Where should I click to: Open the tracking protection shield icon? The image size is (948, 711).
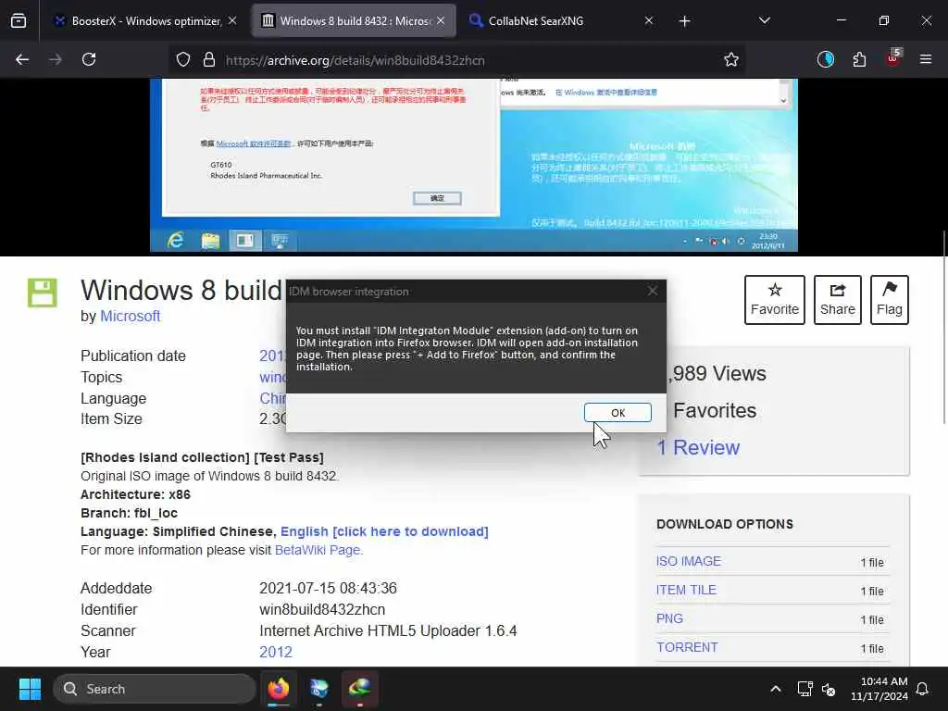(x=183, y=59)
